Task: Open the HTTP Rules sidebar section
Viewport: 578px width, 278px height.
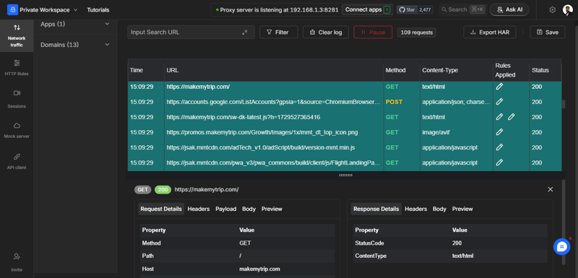Action: [x=17, y=68]
